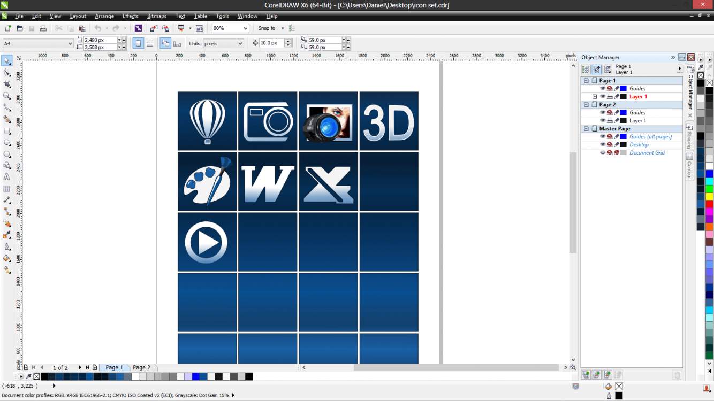Open the zoom level 80% dropdown
This screenshot has height=401, width=714.
245,28
